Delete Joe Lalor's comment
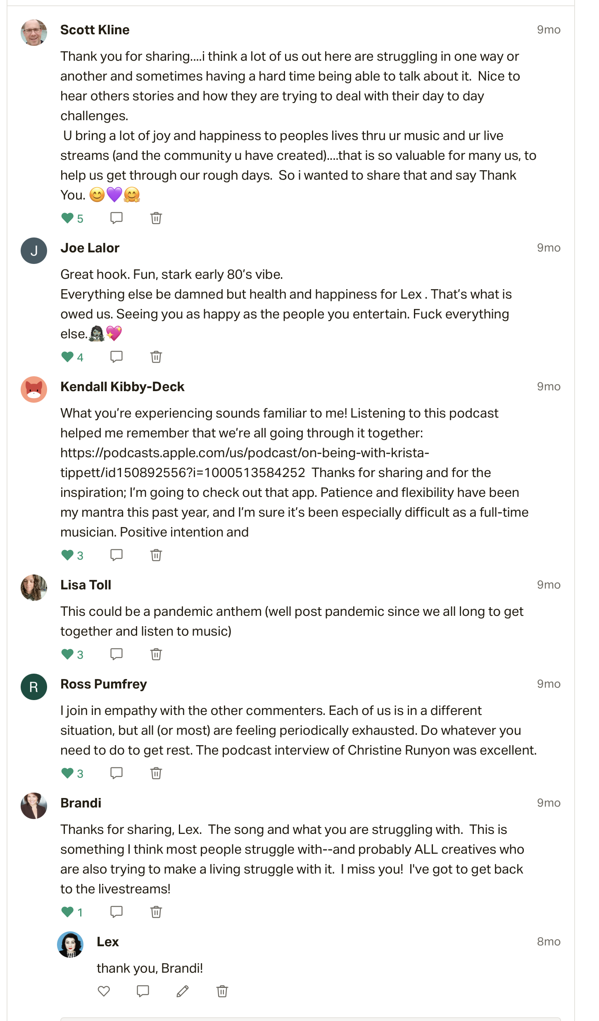Viewport: 599px width, 1021px height. tap(156, 357)
